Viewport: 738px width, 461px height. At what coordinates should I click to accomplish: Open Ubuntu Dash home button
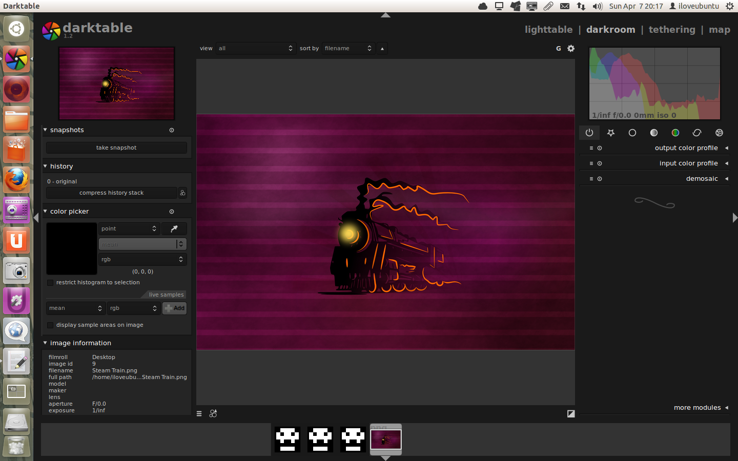[x=16, y=29]
